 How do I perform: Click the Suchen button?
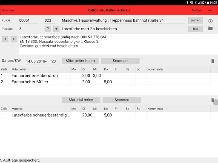pyautogui.click(x=195, y=20)
